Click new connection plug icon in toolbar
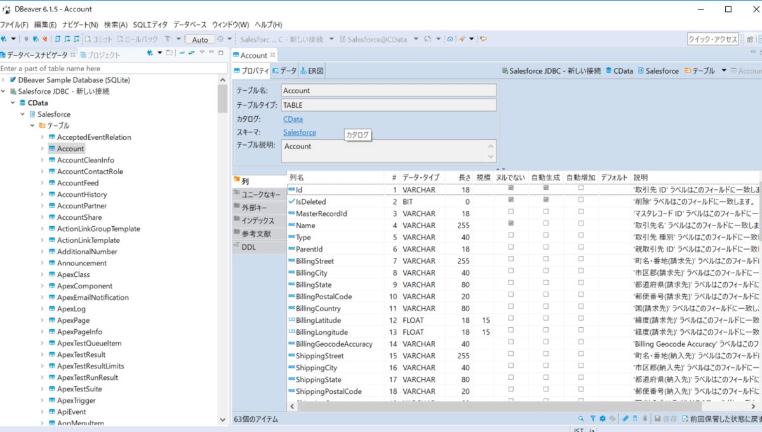 pyautogui.click(x=4, y=39)
